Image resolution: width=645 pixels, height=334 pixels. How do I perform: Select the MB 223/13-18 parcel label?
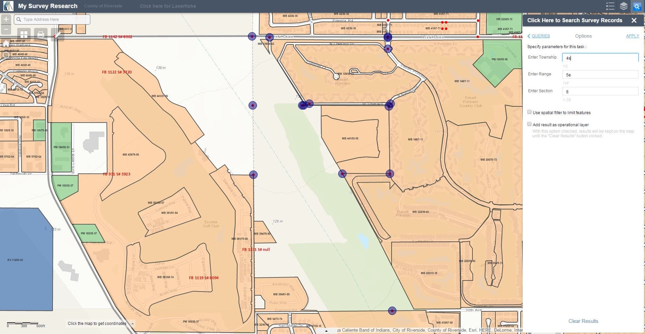429,273
